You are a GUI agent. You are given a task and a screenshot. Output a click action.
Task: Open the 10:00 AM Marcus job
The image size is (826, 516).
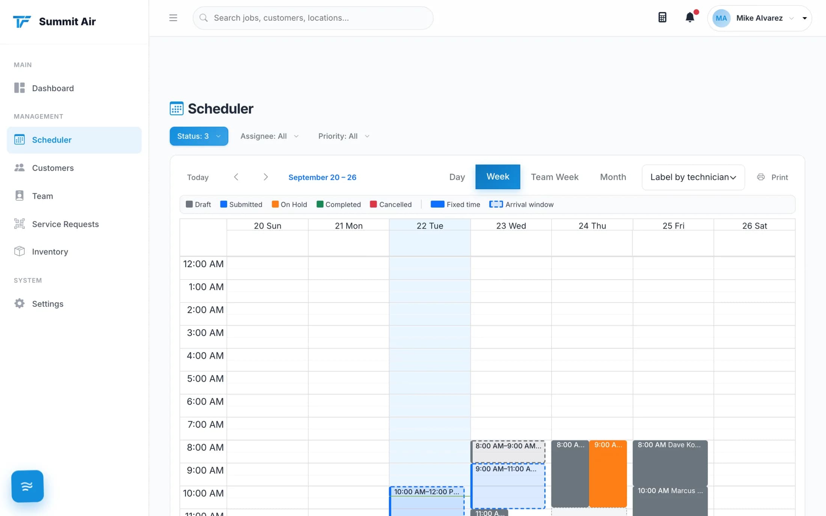coord(670,501)
